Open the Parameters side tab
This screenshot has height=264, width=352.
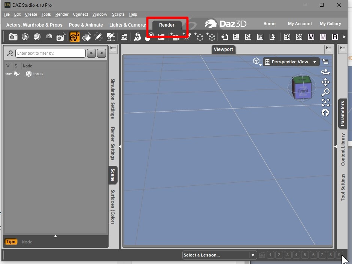point(343,113)
